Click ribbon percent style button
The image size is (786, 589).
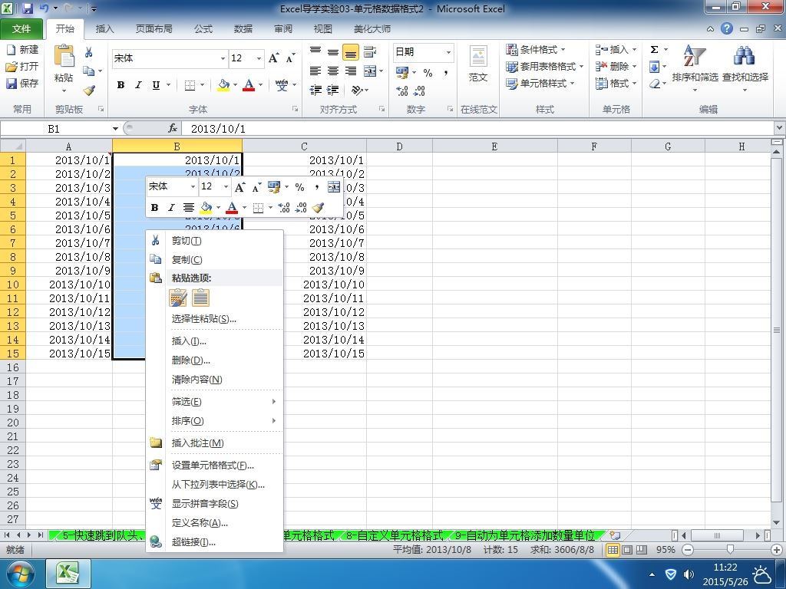tap(428, 73)
